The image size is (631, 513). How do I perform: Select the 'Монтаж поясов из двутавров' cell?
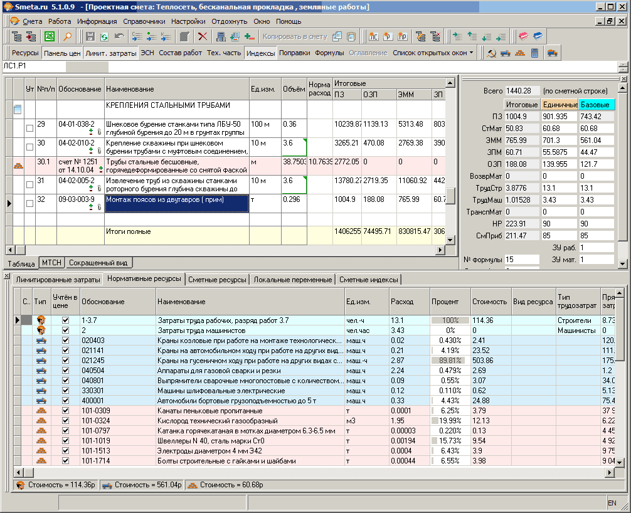177,204
